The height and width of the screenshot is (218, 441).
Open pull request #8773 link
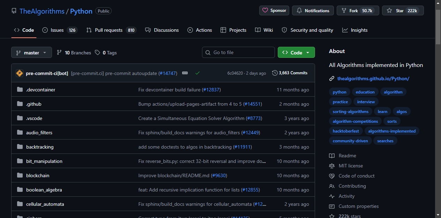tap(254, 118)
